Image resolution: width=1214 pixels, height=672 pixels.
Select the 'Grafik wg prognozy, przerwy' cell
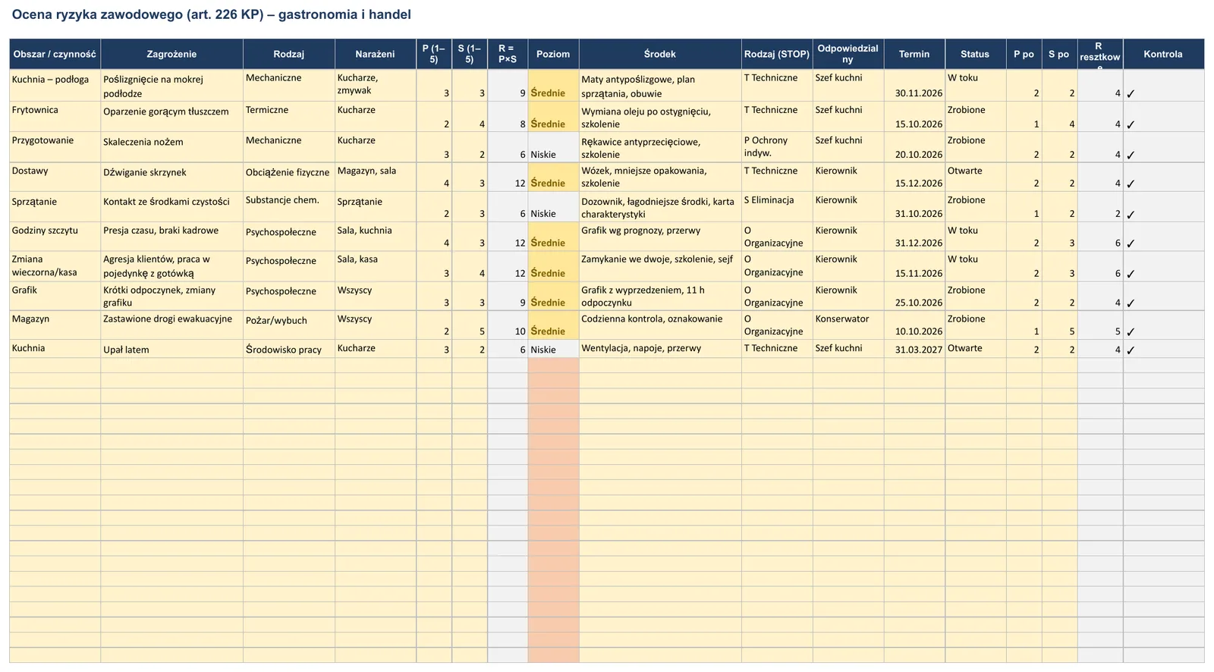660,237
